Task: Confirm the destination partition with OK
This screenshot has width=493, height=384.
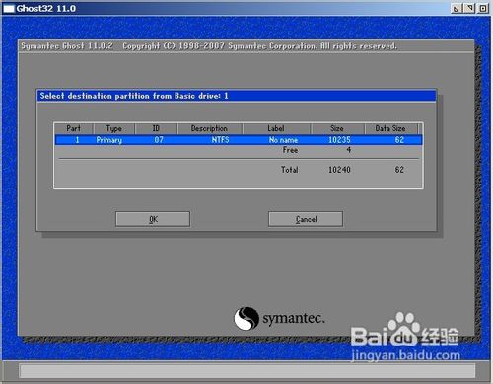Action: (153, 219)
